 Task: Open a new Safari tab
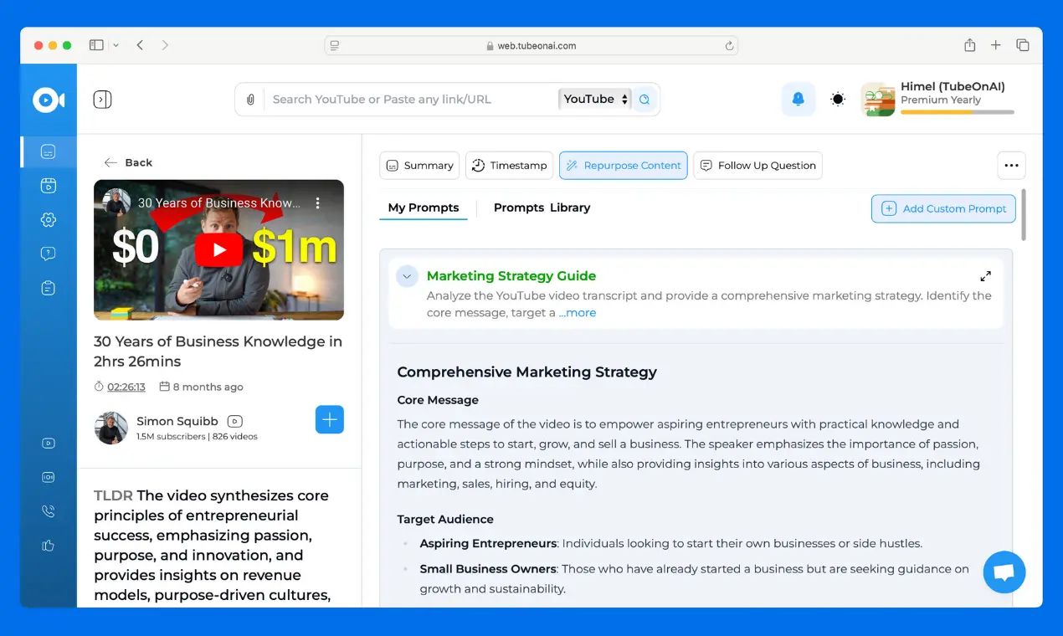996,45
